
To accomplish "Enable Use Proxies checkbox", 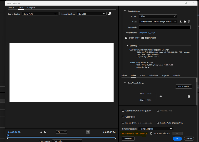I will coord(123,117).
